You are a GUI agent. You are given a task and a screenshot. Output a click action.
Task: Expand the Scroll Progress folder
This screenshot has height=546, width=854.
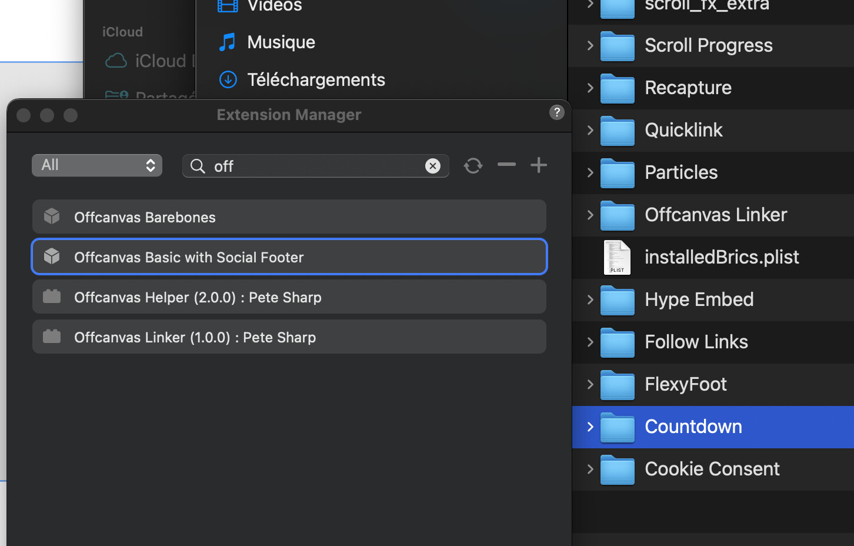[590, 45]
